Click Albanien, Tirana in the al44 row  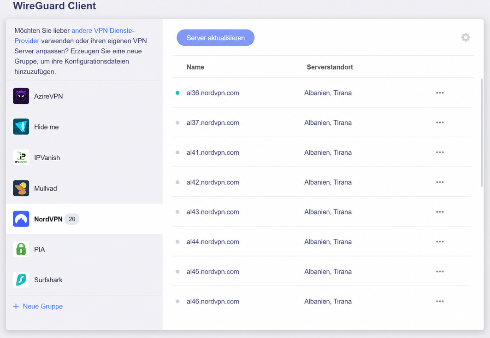328,242
